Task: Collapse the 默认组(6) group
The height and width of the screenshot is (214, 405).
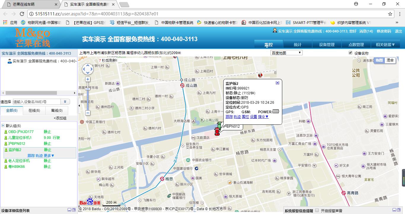Action: (3, 126)
